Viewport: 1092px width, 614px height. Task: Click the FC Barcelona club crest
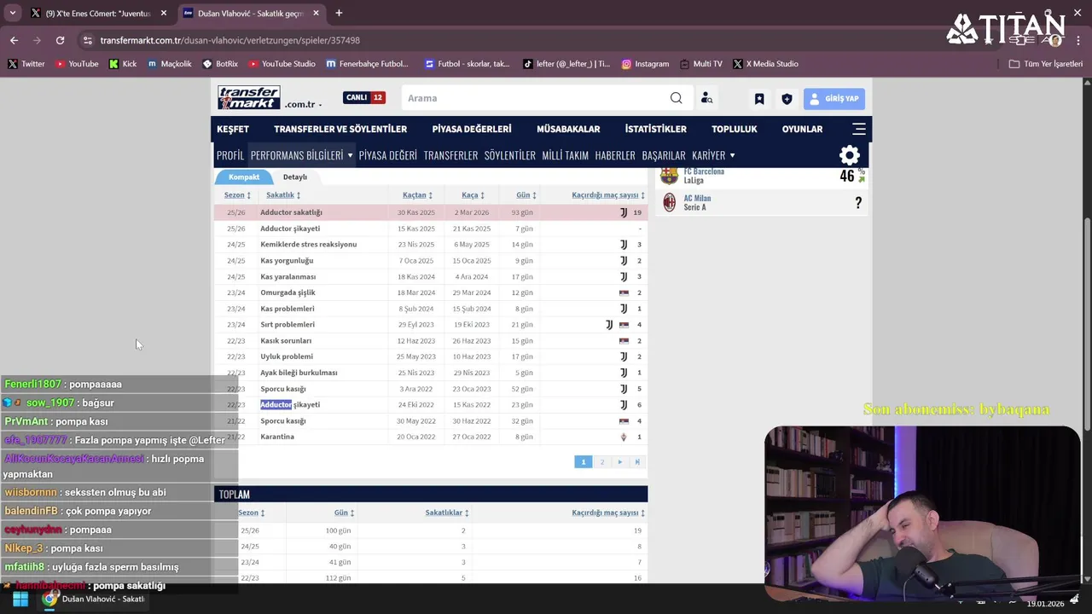670,176
